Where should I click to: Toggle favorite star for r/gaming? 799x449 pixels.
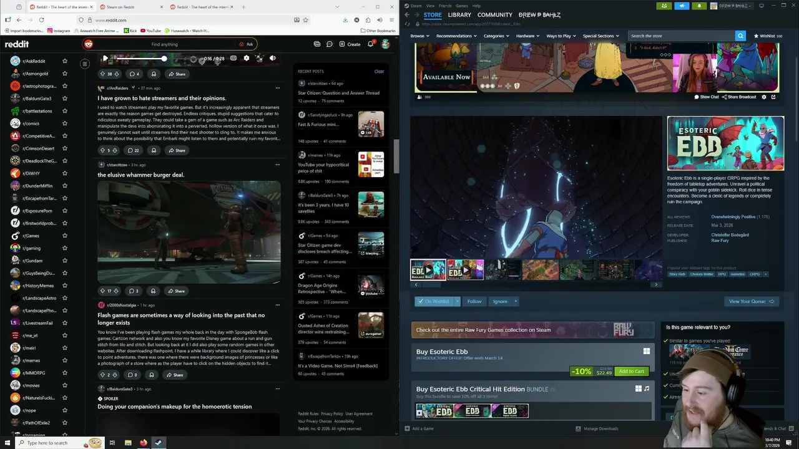[x=64, y=248]
